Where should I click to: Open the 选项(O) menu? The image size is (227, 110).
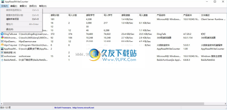point(33,6)
